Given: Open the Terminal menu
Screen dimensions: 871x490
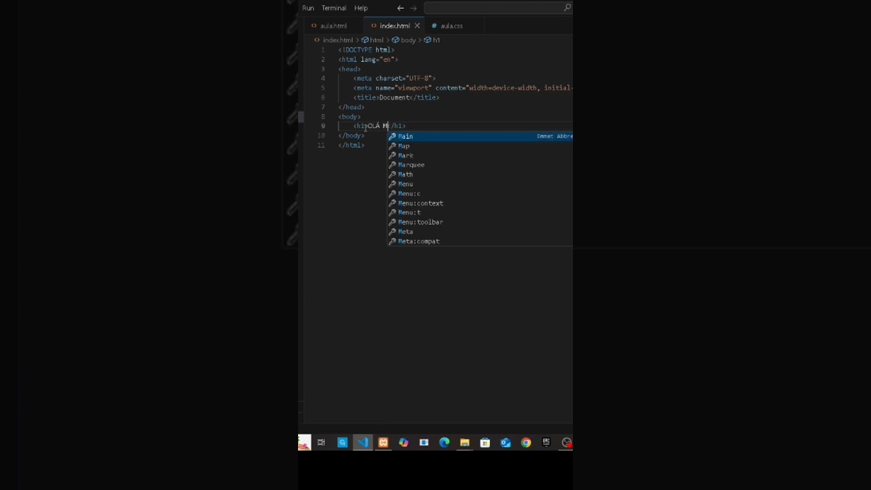Looking at the screenshot, I should [333, 8].
